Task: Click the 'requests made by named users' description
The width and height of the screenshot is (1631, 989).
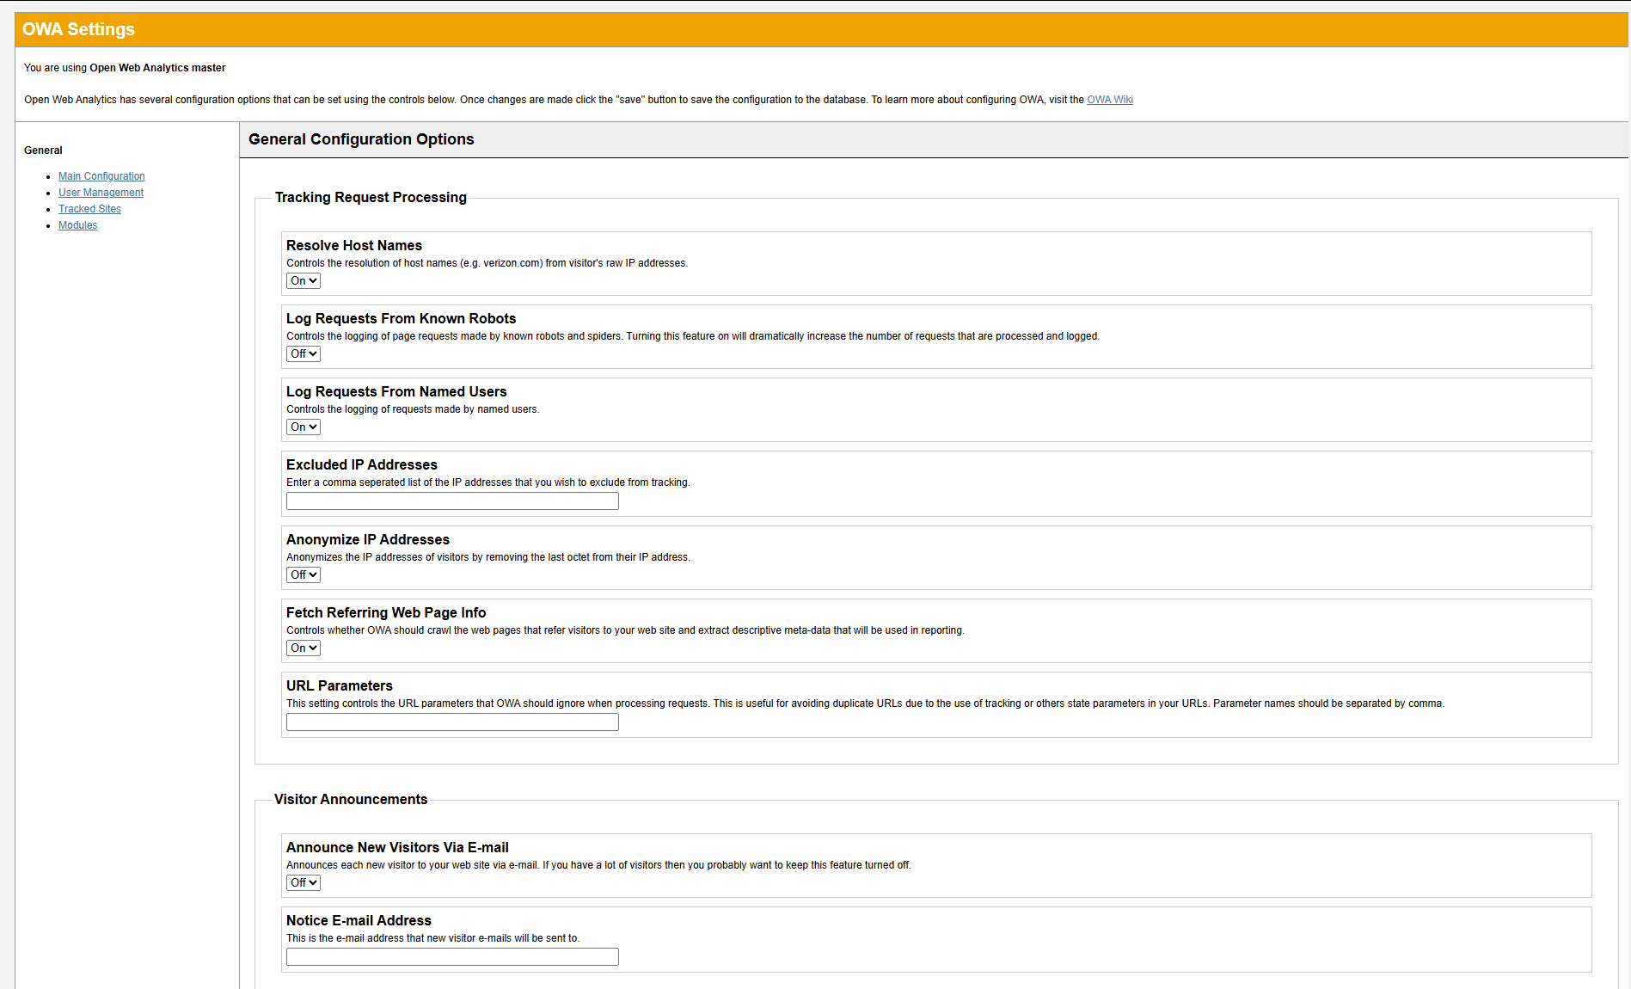Action: [413, 409]
